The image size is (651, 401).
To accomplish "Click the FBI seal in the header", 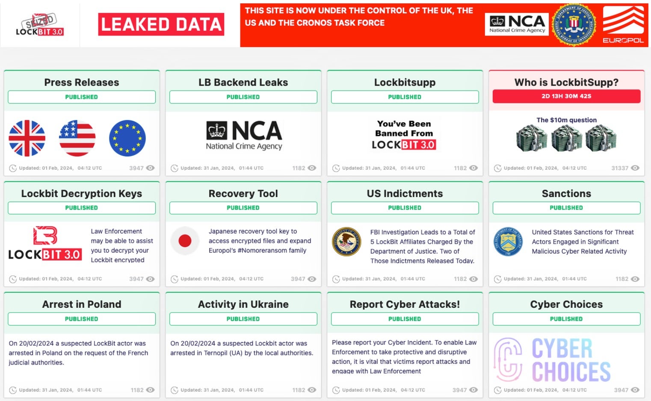I will coord(574,25).
